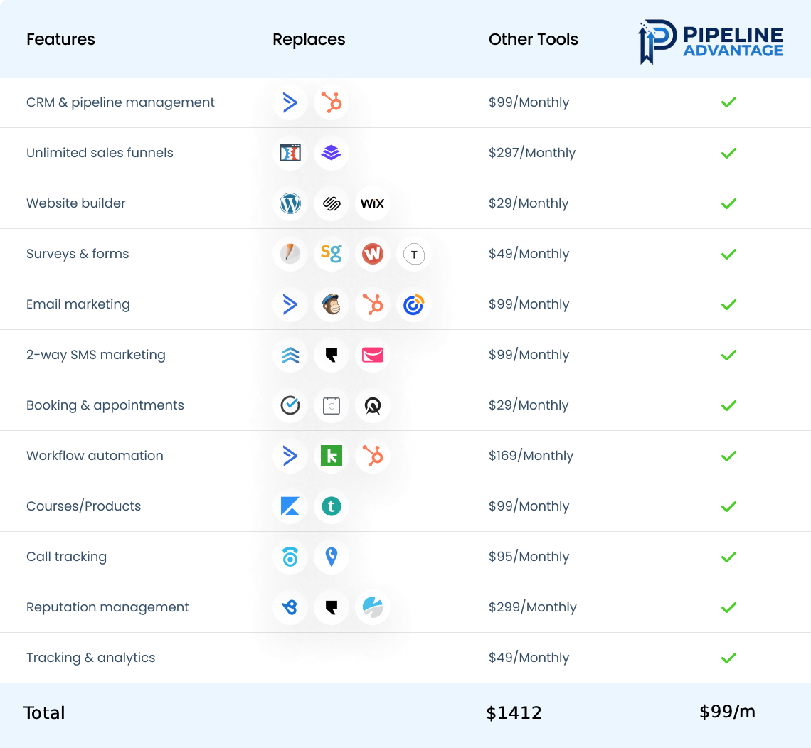Click the 'Other Tools' column header
Viewport: 811px width, 748px height.
533,40
